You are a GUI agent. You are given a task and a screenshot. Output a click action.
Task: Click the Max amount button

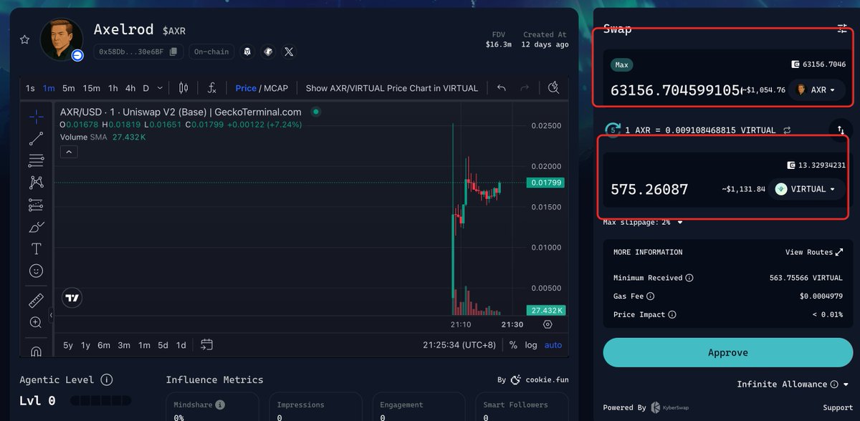[x=621, y=64]
